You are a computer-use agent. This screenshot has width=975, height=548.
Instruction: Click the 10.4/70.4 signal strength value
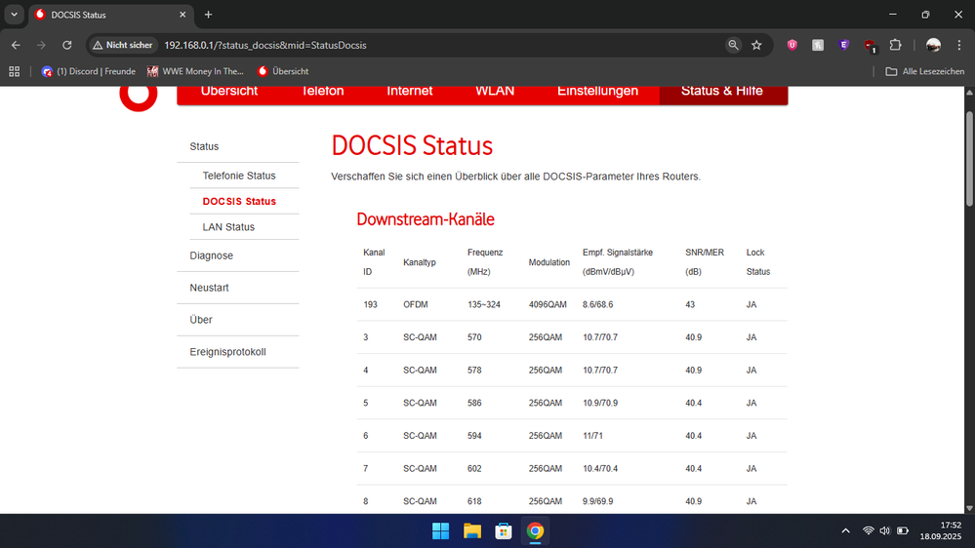(600, 468)
